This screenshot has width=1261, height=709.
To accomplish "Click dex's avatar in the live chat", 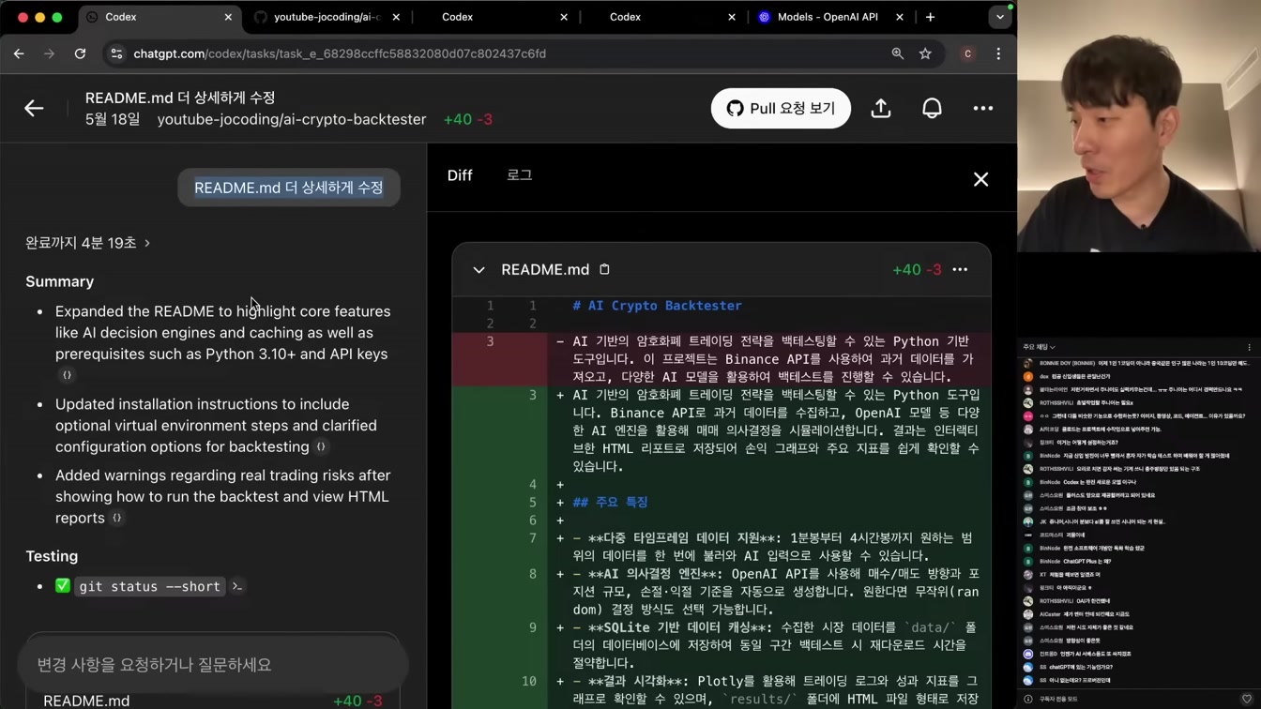I will 1028,376.
